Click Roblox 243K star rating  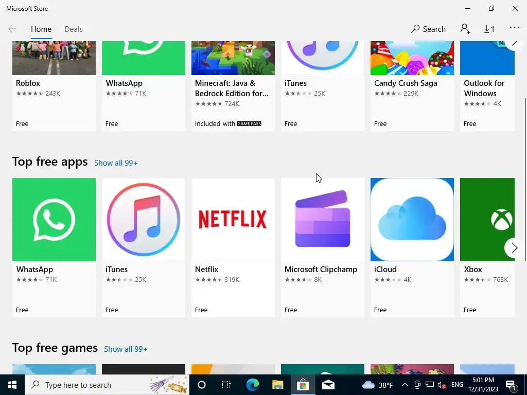(x=38, y=94)
